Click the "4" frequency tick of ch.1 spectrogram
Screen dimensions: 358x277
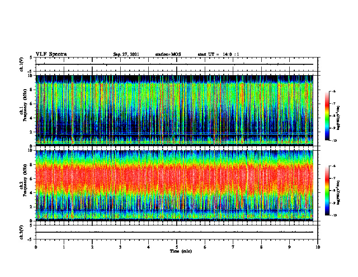(x=32, y=118)
